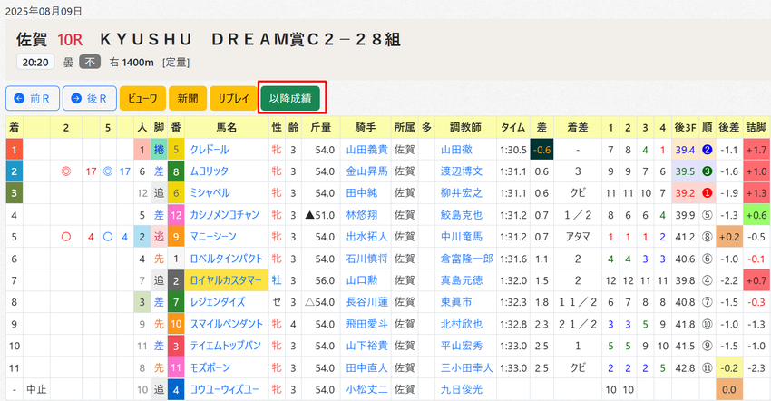Open trainer 山田徹 link
771x401 pixels.
pyautogui.click(x=456, y=150)
